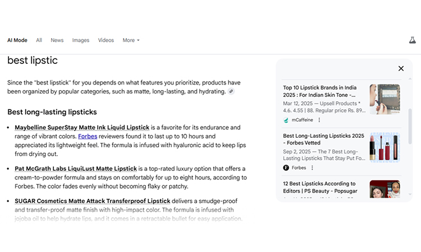Open the Labs flask icon
The width and height of the screenshot is (421, 252).
pyautogui.click(x=413, y=40)
